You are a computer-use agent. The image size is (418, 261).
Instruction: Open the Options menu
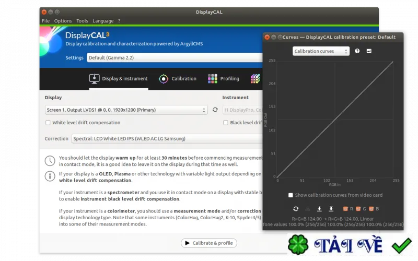63,21
